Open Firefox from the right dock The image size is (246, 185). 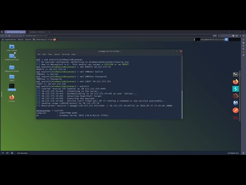[x=236, y=82]
